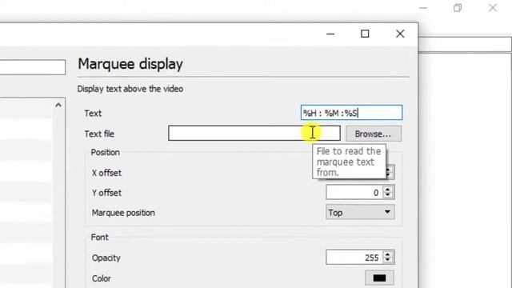This screenshot has height=288, width=512.
Task: Click the 'Display text above the video' description
Action: tap(130, 89)
